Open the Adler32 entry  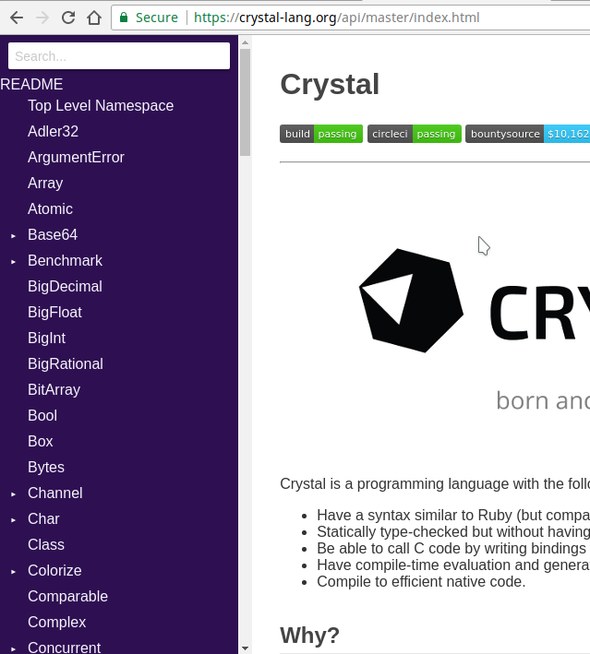click(53, 131)
